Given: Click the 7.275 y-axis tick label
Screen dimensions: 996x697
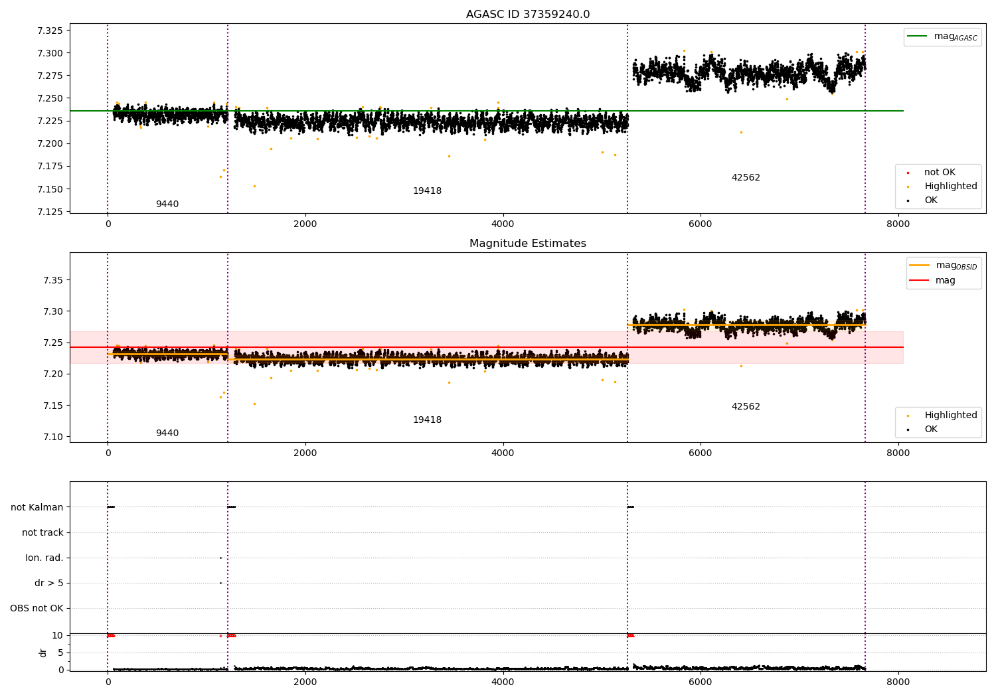Looking at the screenshot, I should [50, 76].
